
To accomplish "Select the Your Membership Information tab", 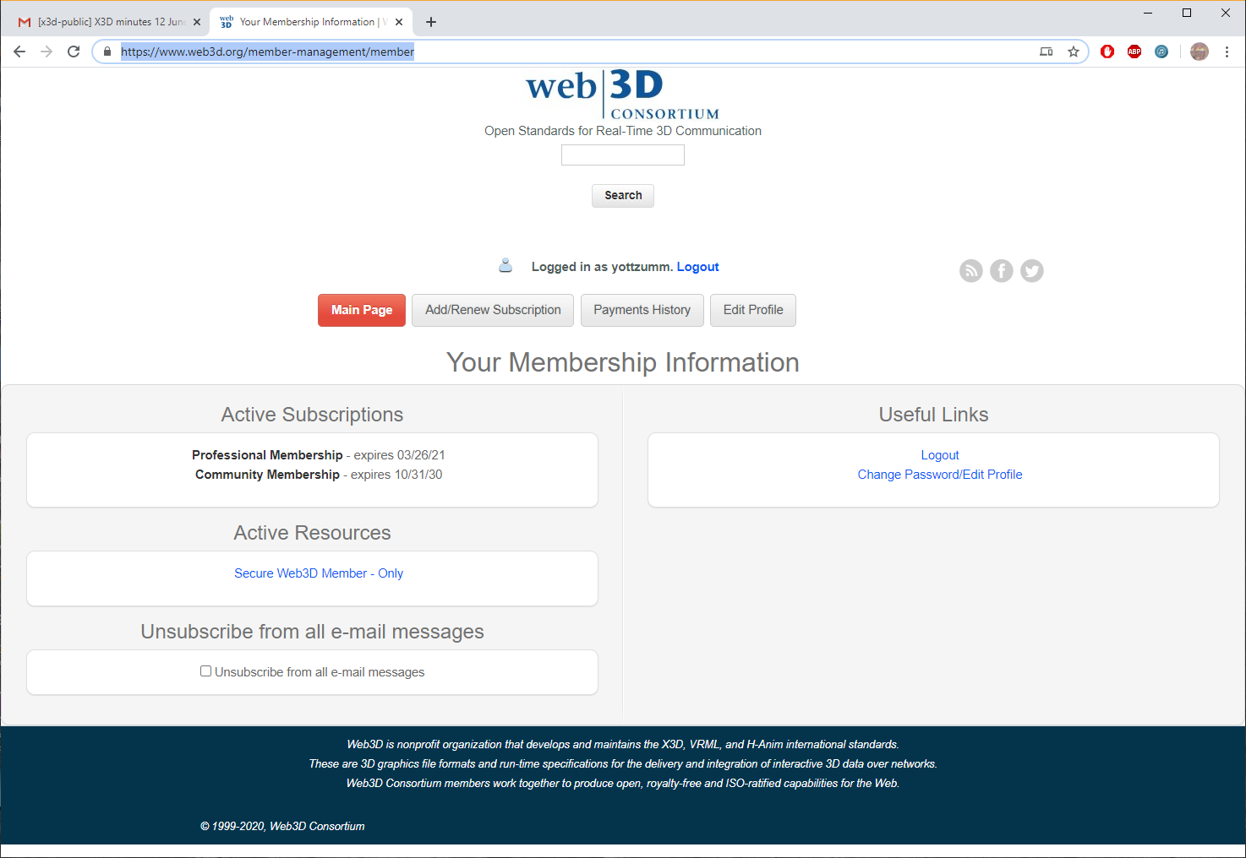I will 311,22.
